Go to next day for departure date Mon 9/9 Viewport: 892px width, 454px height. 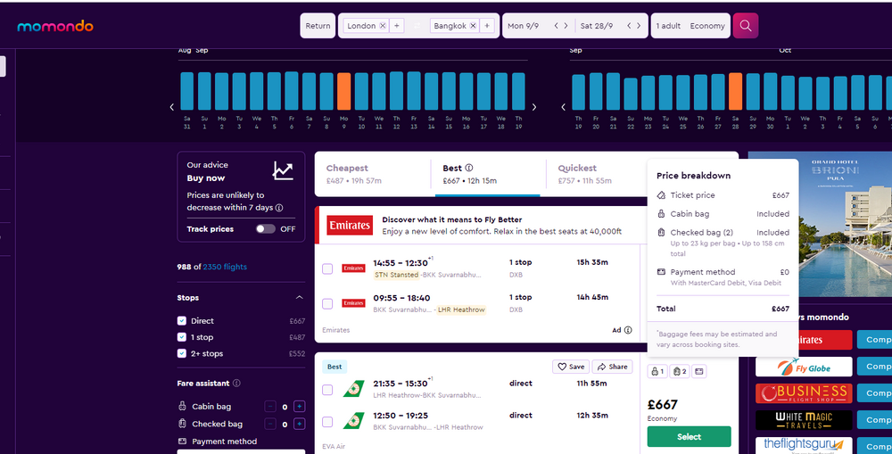(x=566, y=26)
